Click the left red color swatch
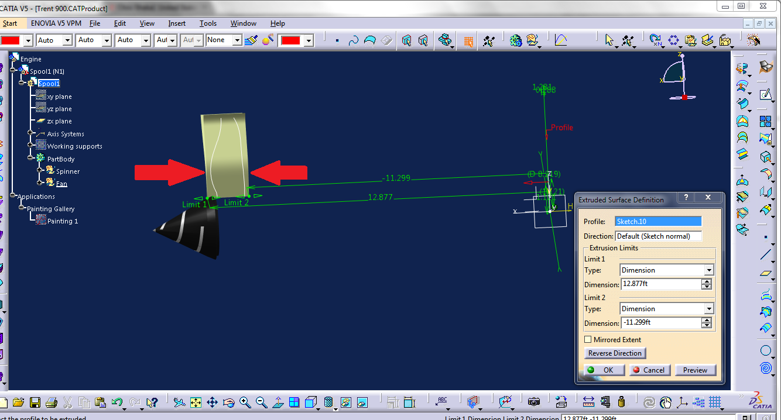The height and width of the screenshot is (420, 781). (x=11, y=40)
